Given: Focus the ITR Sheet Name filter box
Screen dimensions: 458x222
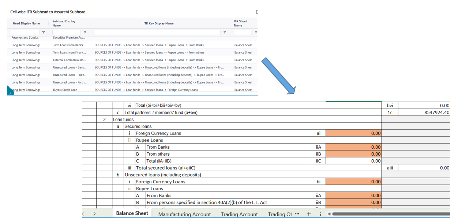Looking at the screenshot, I should (x=243, y=32).
